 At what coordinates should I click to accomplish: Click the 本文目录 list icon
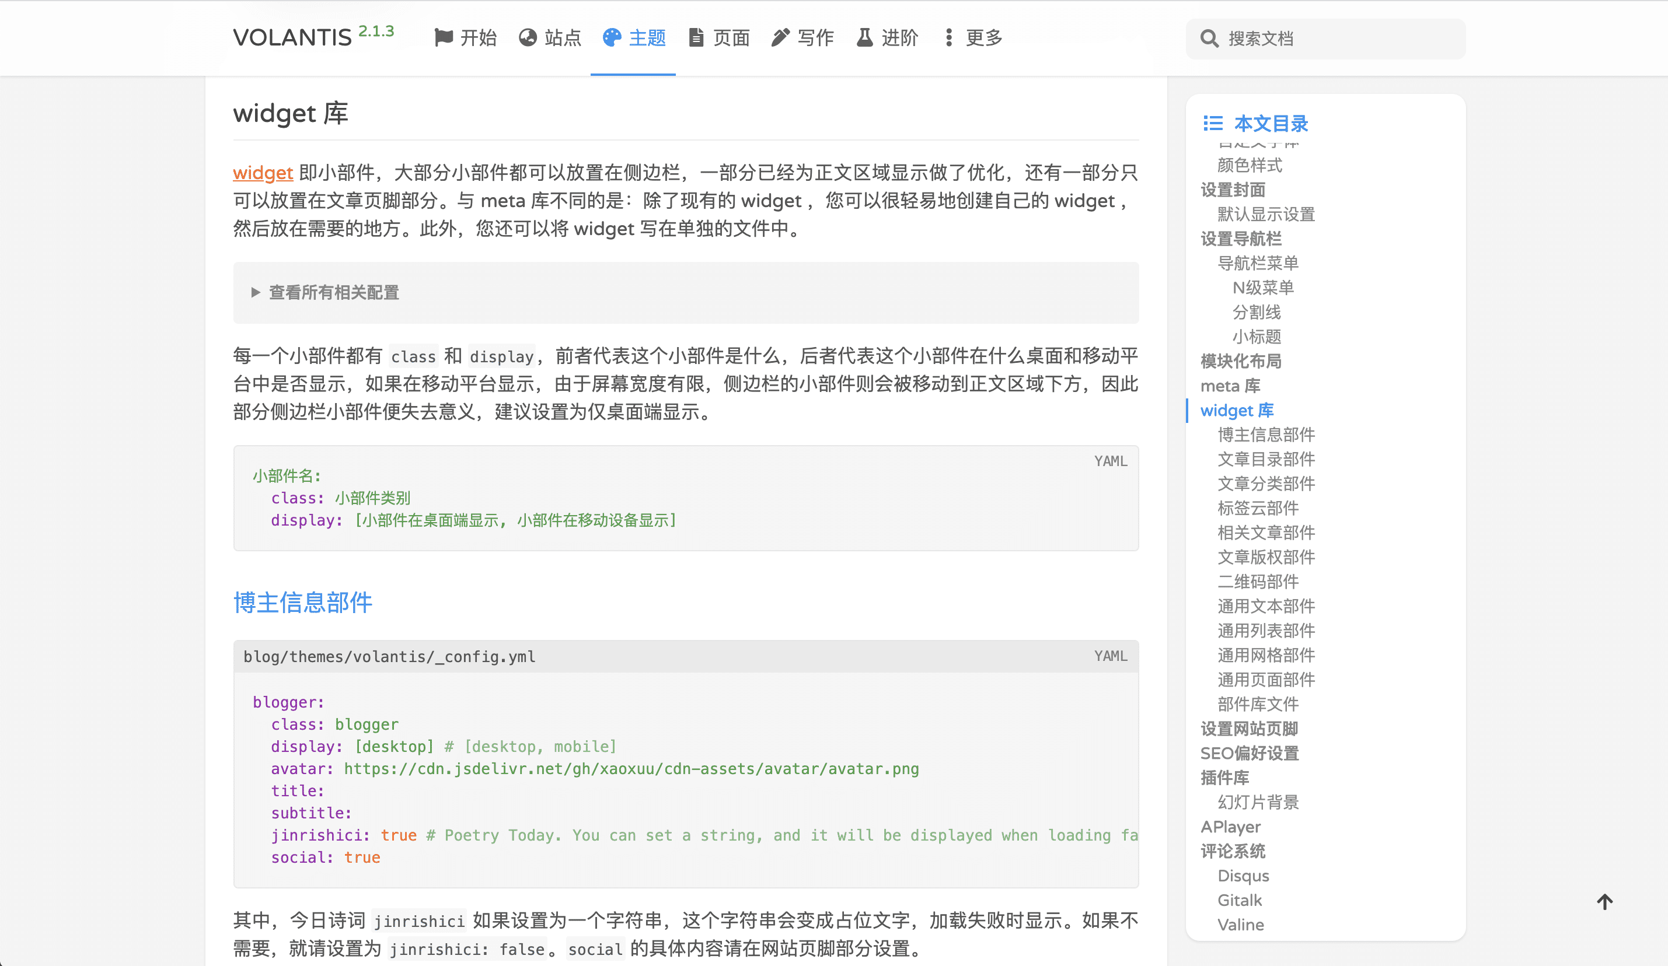tap(1213, 123)
